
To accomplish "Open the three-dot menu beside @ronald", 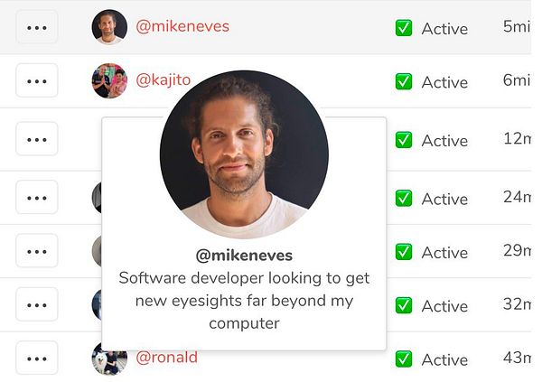I will click(x=37, y=358).
